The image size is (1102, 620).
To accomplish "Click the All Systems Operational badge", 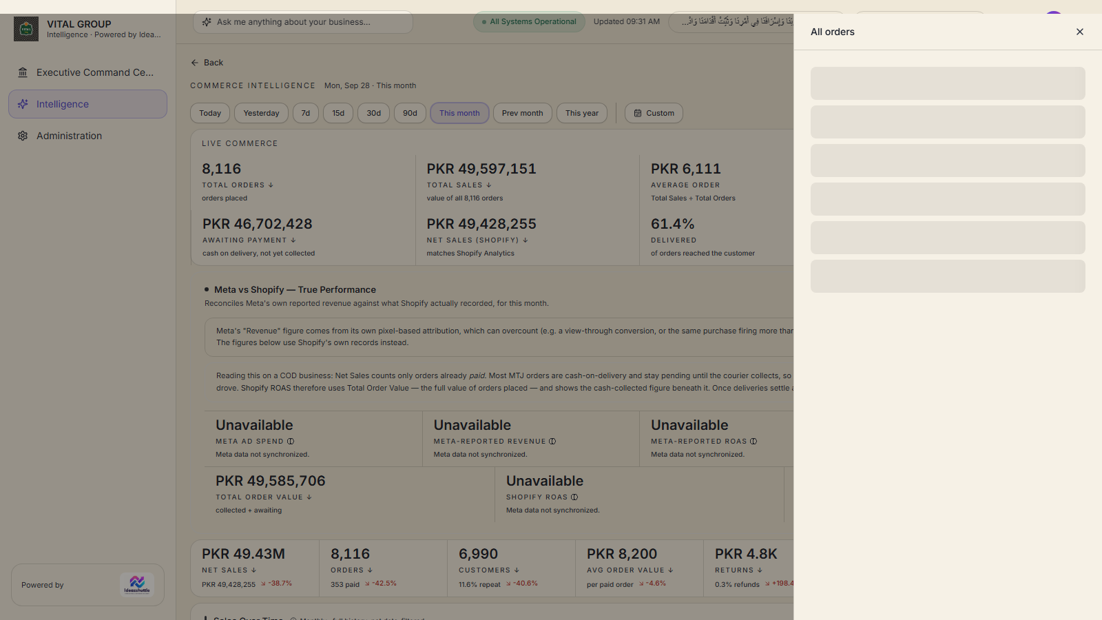I will tap(529, 21).
